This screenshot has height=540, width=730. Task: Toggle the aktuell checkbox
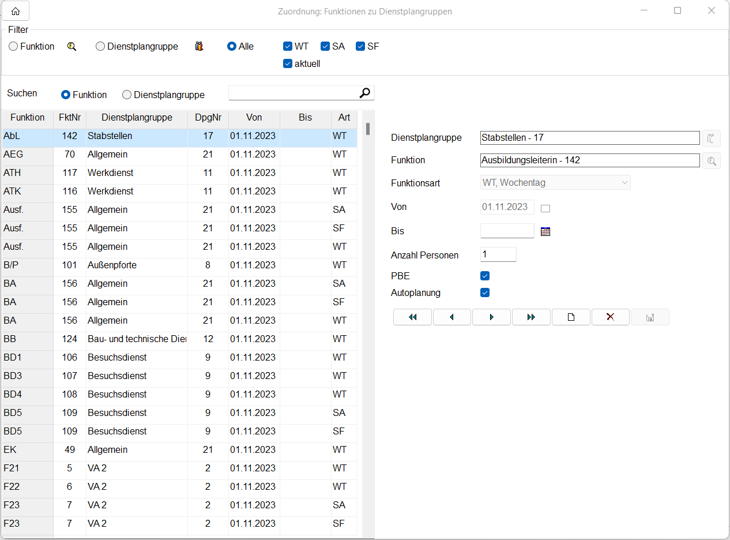[288, 64]
